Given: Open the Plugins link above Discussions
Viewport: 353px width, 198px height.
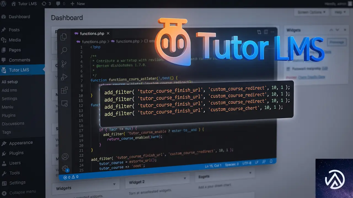Looking at the screenshot, I should click(9, 115).
